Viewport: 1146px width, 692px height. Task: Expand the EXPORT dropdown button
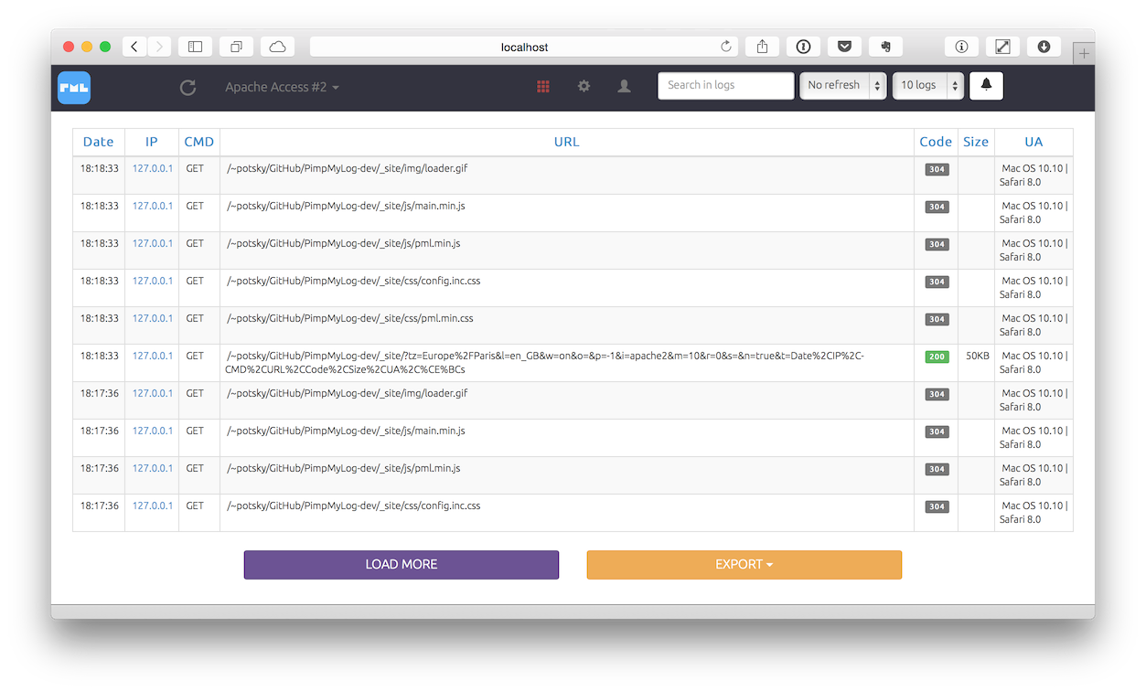tap(744, 564)
